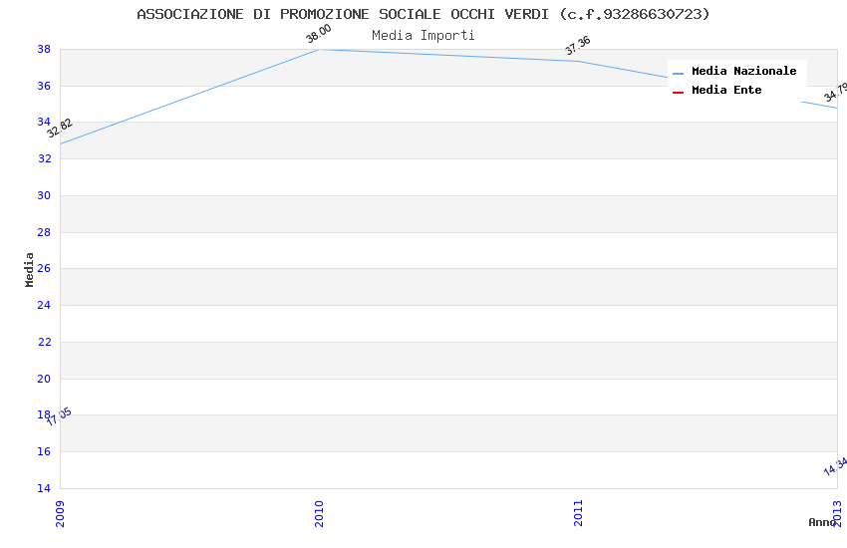Click the x-axis year 2011
847x548 pixels.
pyautogui.click(x=578, y=513)
